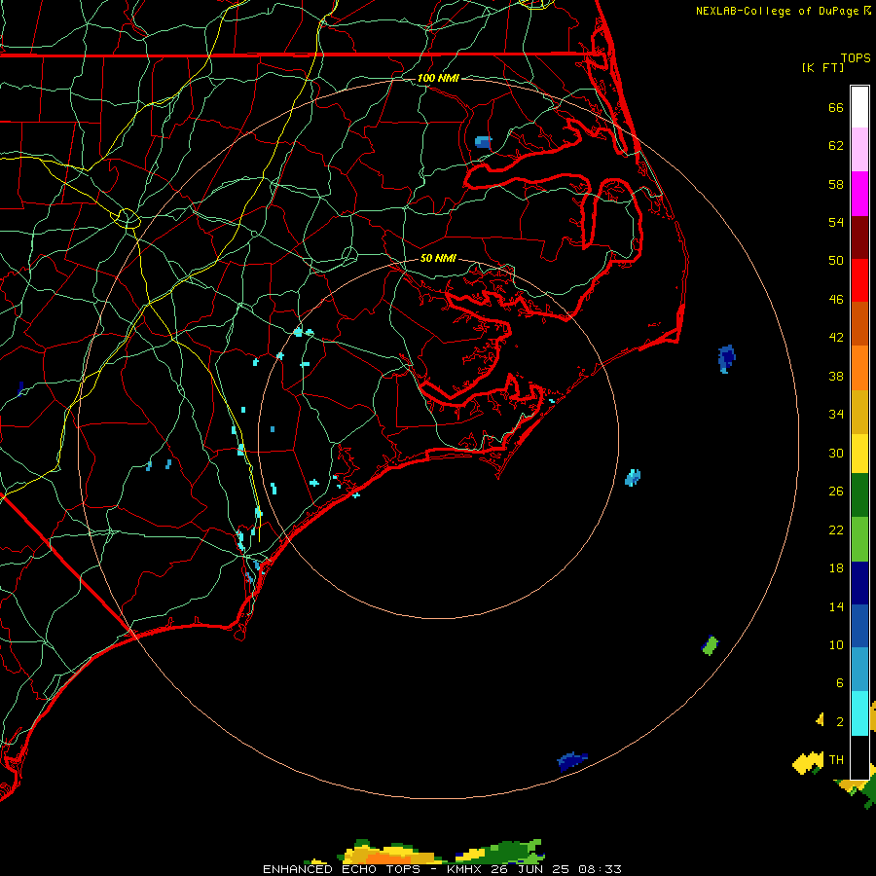876x876 pixels.
Task: Select the bright red legend band
Action: [859, 280]
